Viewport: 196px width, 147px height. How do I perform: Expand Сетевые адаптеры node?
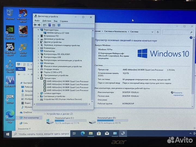pyautogui.click(x=38, y=93)
